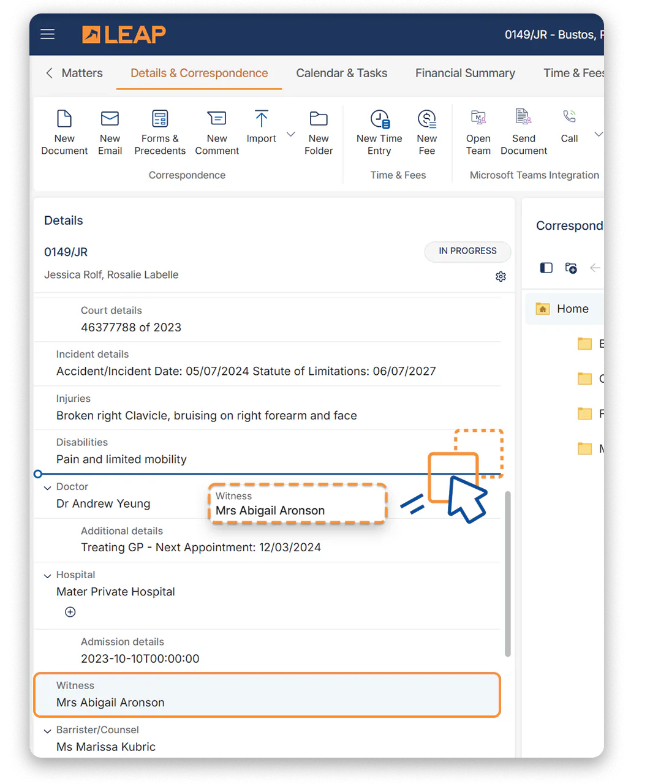Click Ms Marissa Kubric
This screenshot has width=669, height=784.
(x=106, y=747)
